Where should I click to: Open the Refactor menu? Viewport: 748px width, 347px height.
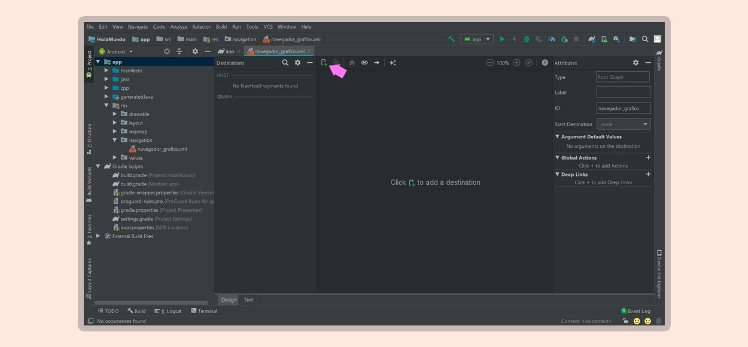coord(201,27)
